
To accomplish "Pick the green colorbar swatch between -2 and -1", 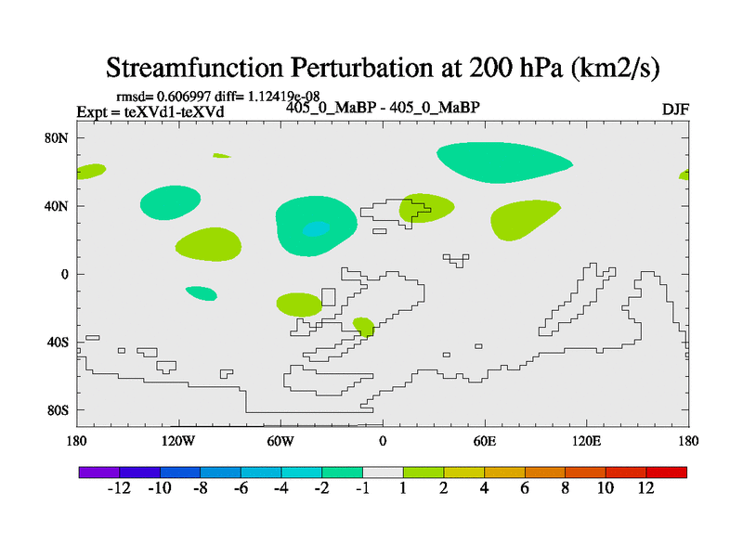I will coord(342,473).
